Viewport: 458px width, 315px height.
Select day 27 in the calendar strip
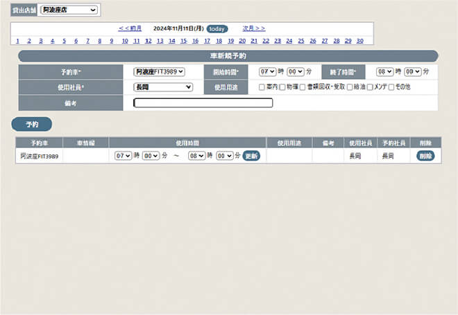(x=325, y=41)
